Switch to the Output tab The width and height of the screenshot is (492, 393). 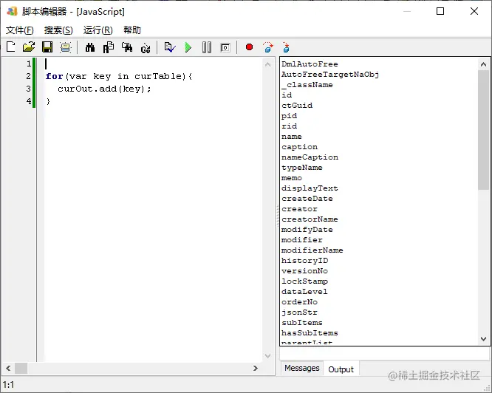pos(341,369)
